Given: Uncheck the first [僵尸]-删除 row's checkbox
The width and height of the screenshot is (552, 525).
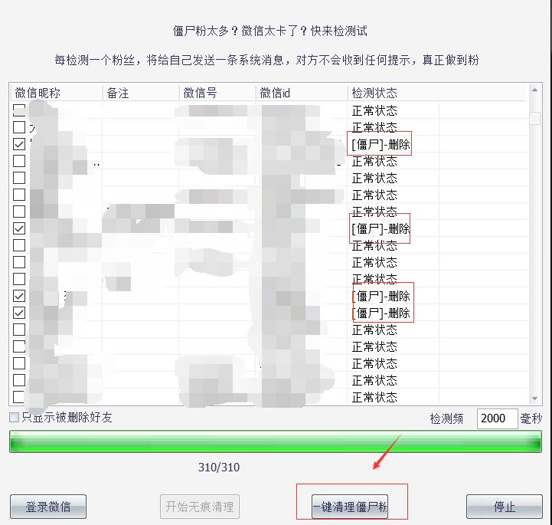Looking at the screenshot, I should pyautogui.click(x=19, y=144).
